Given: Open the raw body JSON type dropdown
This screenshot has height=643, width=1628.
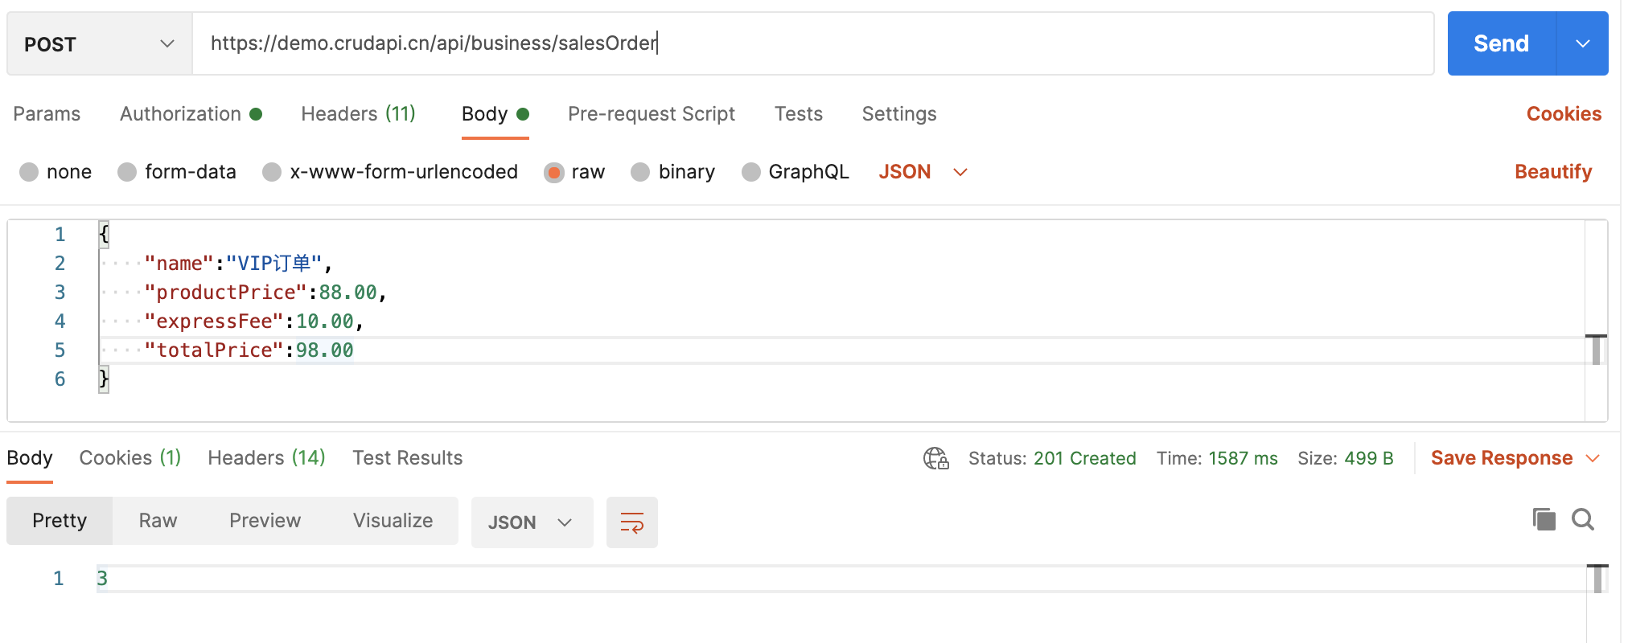Looking at the screenshot, I should click(923, 172).
